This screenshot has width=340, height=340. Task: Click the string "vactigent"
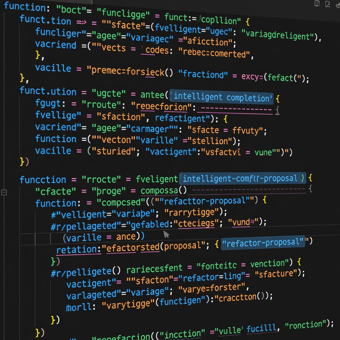[x=171, y=151]
